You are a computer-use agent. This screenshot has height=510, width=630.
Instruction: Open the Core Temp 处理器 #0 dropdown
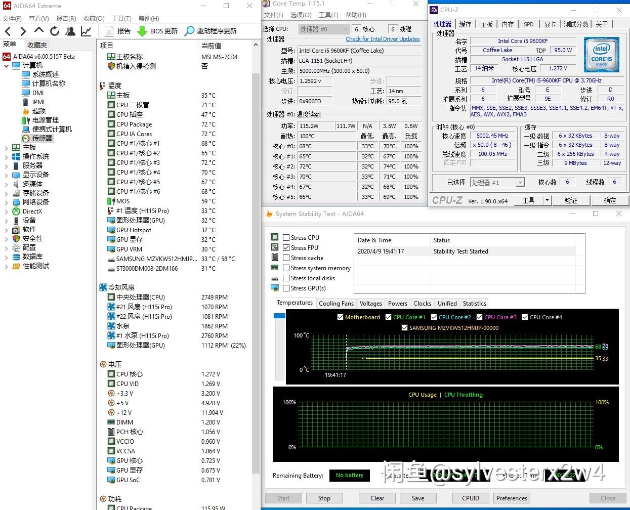[x=324, y=29]
